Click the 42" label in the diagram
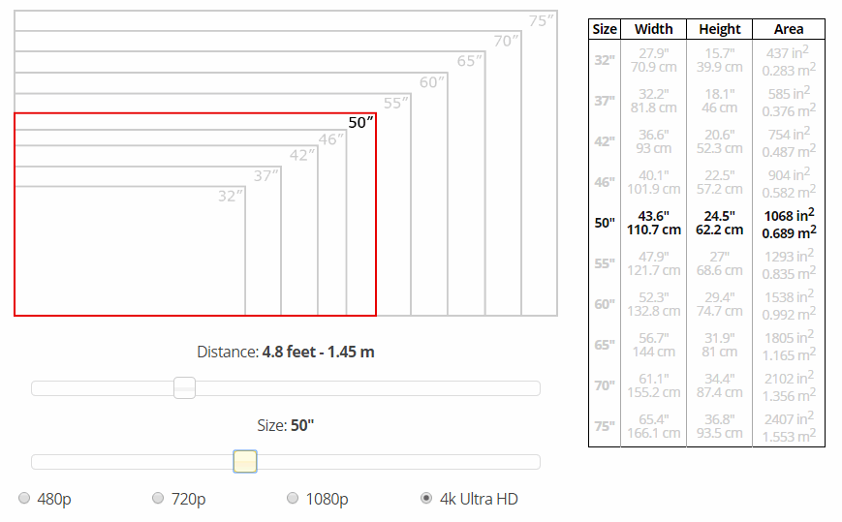The image size is (842, 522). click(x=302, y=156)
